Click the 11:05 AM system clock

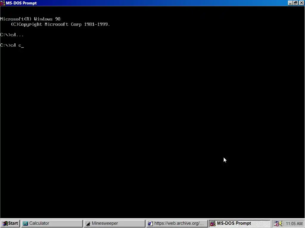click(x=294, y=224)
